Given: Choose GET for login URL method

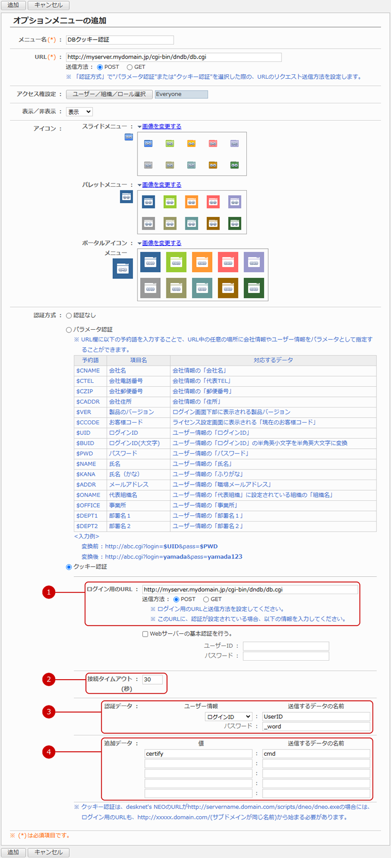Looking at the screenshot, I should click(206, 599).
